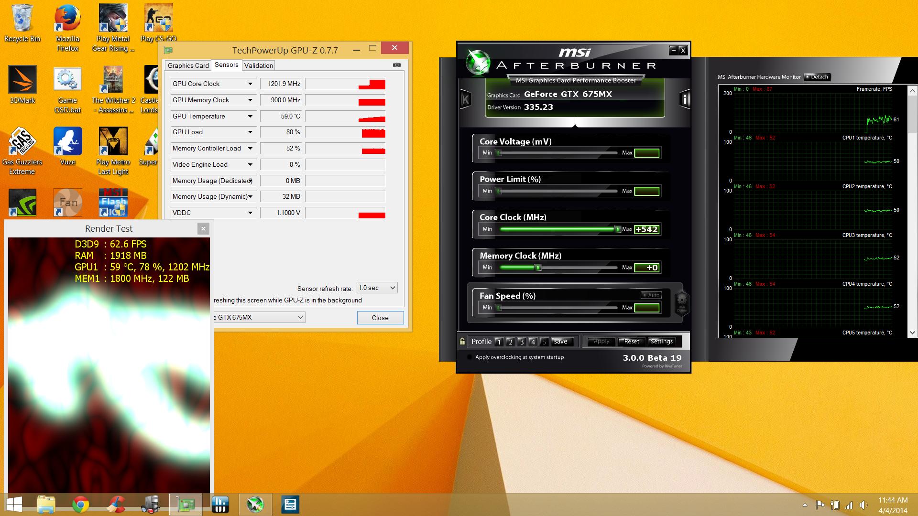The height and width of the screenshot is (516, 918).
Task: Show hidden tray icons arrow
Action: point(805,505)
